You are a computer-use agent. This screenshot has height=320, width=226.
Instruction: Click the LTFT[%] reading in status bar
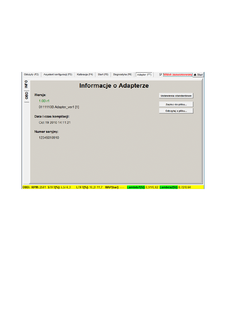[95, 187]
